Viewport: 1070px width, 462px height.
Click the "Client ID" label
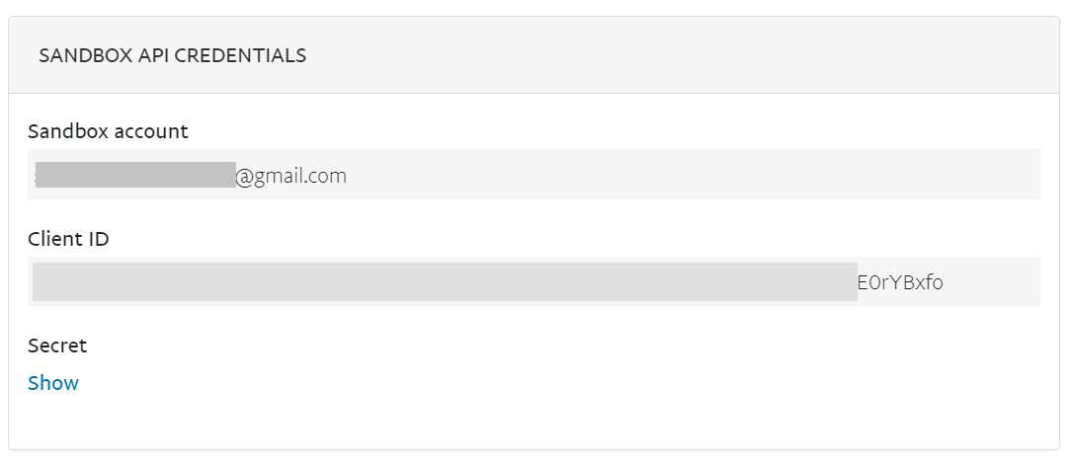pyautogui.click(x=68, y=239)
